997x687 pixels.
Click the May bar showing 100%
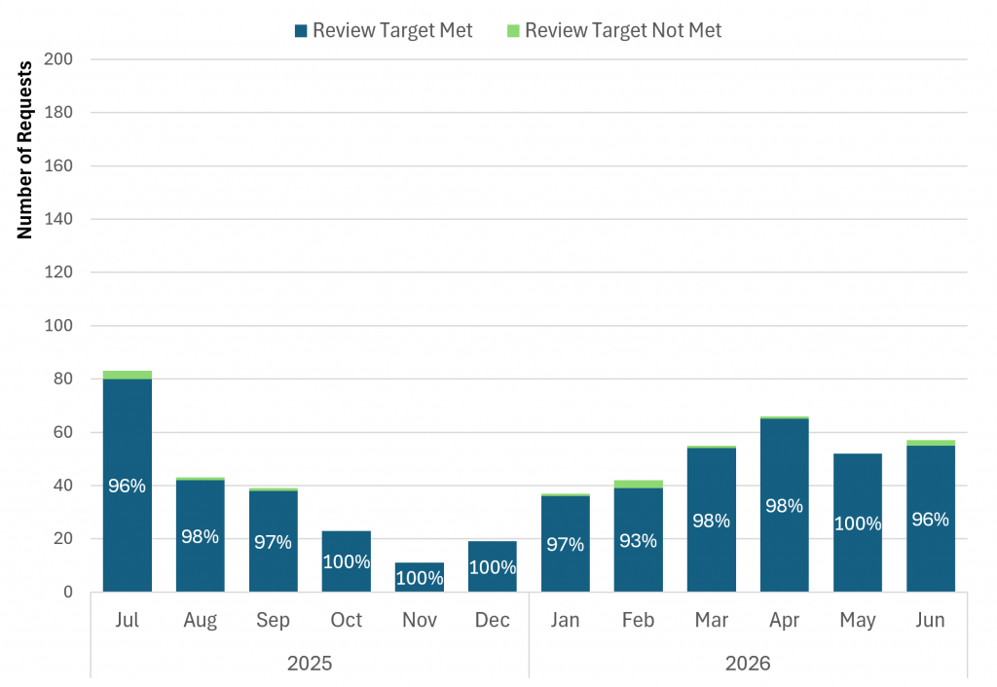[858, 524]
